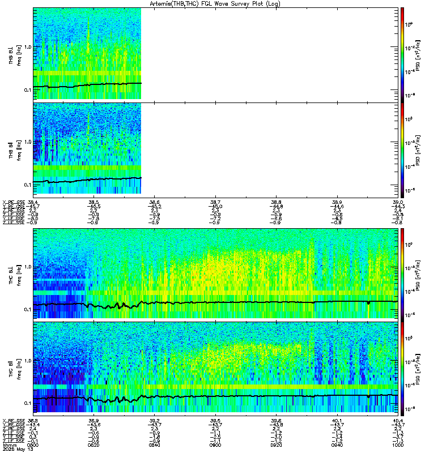The image size is (425, 453).
Task: Click the PSD [nT²/Hz] label of THC B∥ color bar
Action: 418,369
